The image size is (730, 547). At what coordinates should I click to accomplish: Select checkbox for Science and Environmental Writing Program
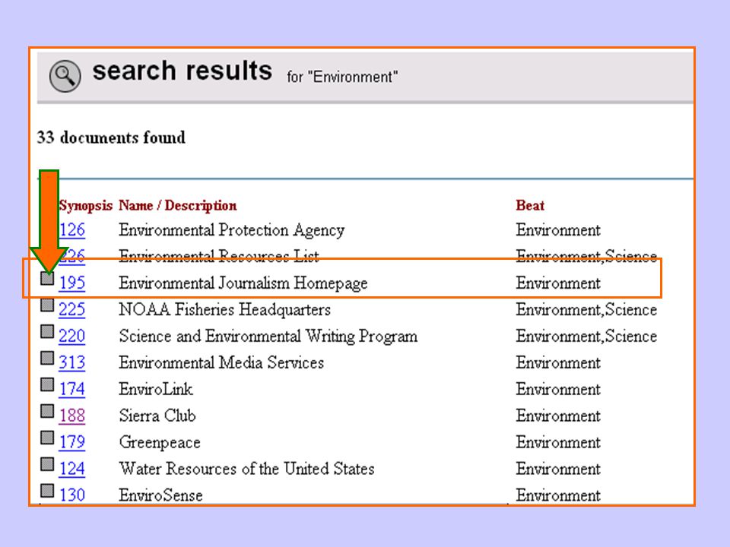click(47, 332)
